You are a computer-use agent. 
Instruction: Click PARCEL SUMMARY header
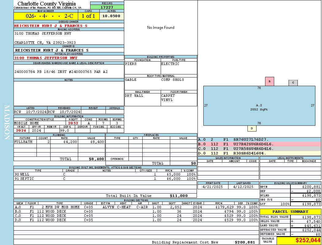290,212
